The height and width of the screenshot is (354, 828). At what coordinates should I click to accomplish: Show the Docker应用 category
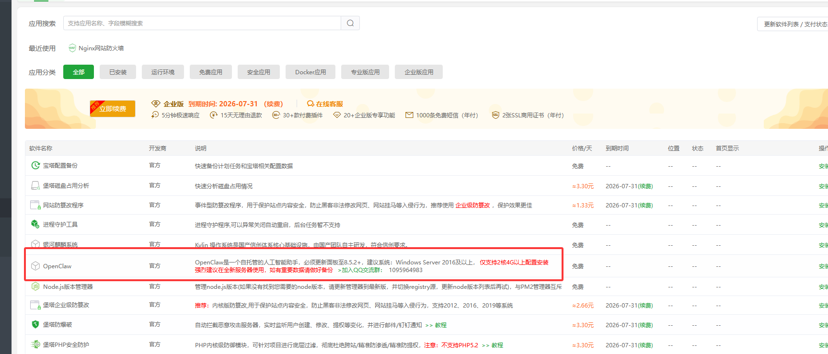(x=310, y=72)
